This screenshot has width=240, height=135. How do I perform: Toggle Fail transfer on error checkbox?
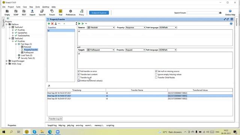point(79,71)
